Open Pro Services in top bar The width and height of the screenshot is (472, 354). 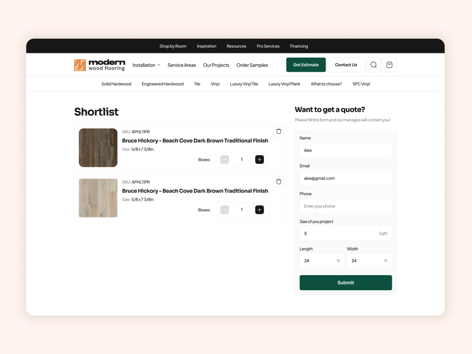pos(268,46)
